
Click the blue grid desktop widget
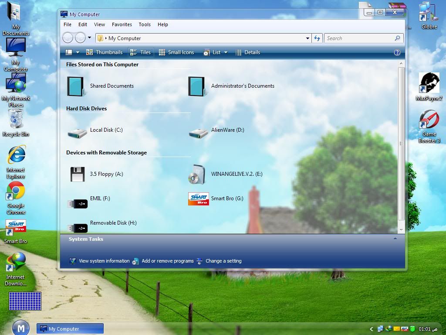[25, 301]
